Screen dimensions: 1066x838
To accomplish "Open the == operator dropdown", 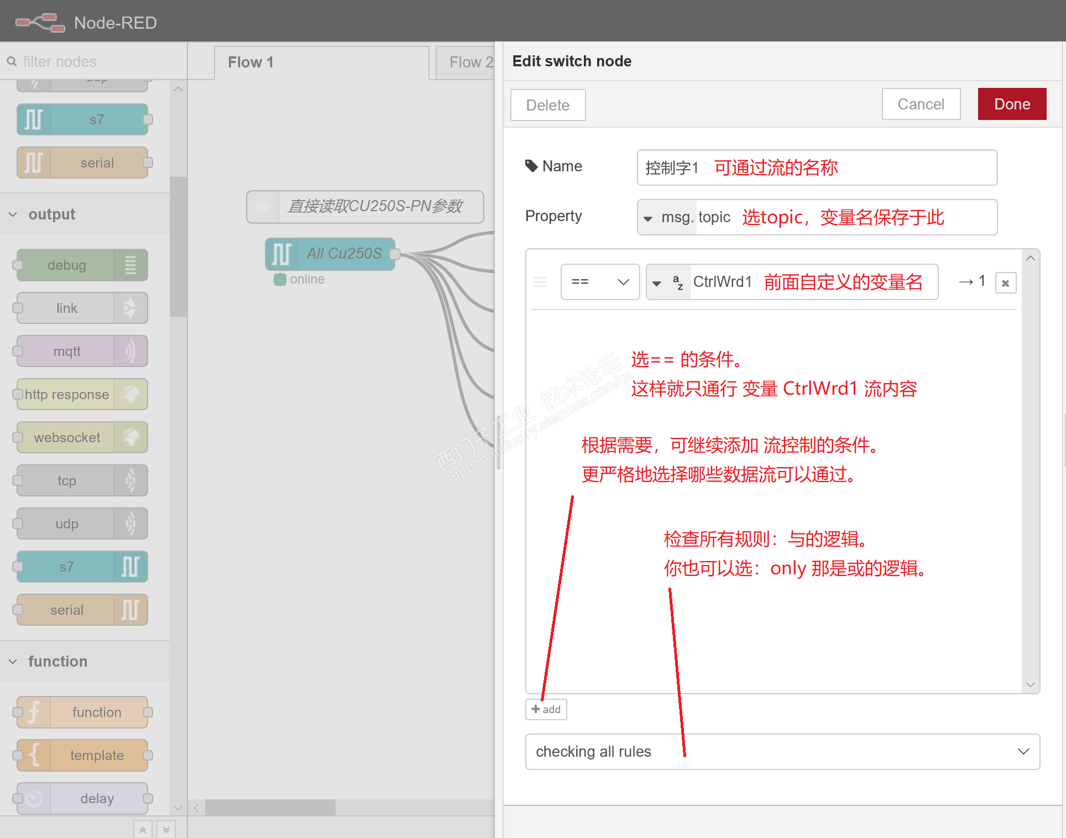I will [600, 282].
